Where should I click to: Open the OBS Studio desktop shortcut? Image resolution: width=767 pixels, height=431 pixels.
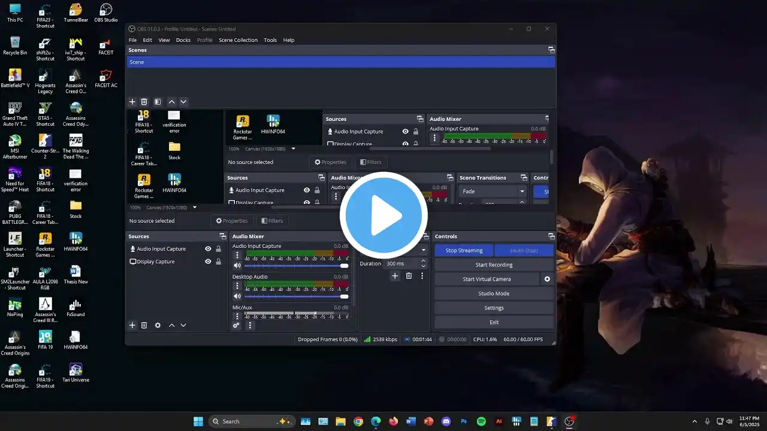pyautogui.click(x=106, y=13)
